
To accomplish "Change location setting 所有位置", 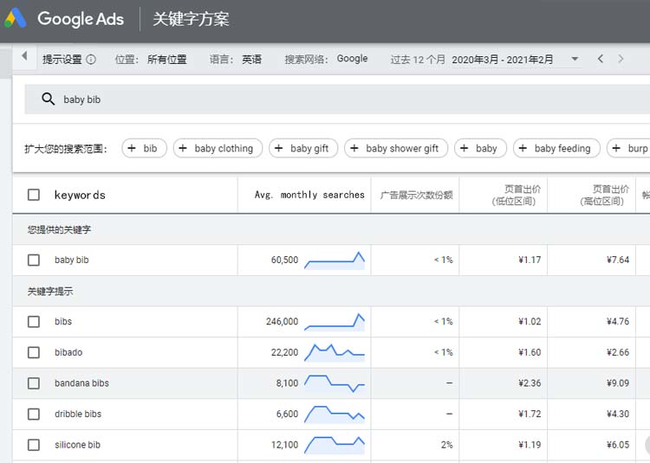I will pos(167,60).
